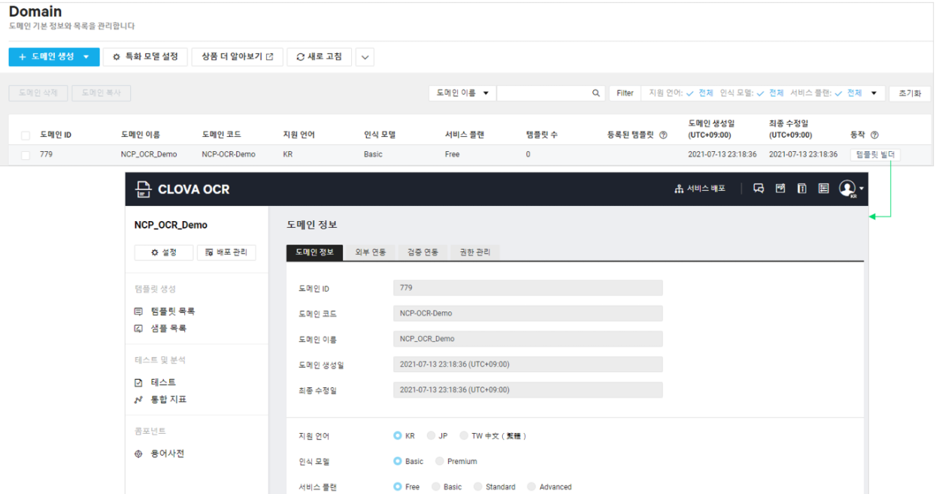Click the help icon next to 동작 column

(x=874, y=135)
